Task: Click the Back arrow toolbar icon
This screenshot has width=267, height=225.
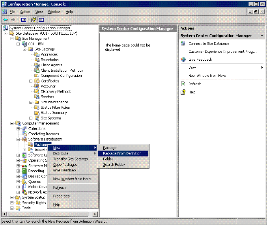Action: [x=6, y=20]
